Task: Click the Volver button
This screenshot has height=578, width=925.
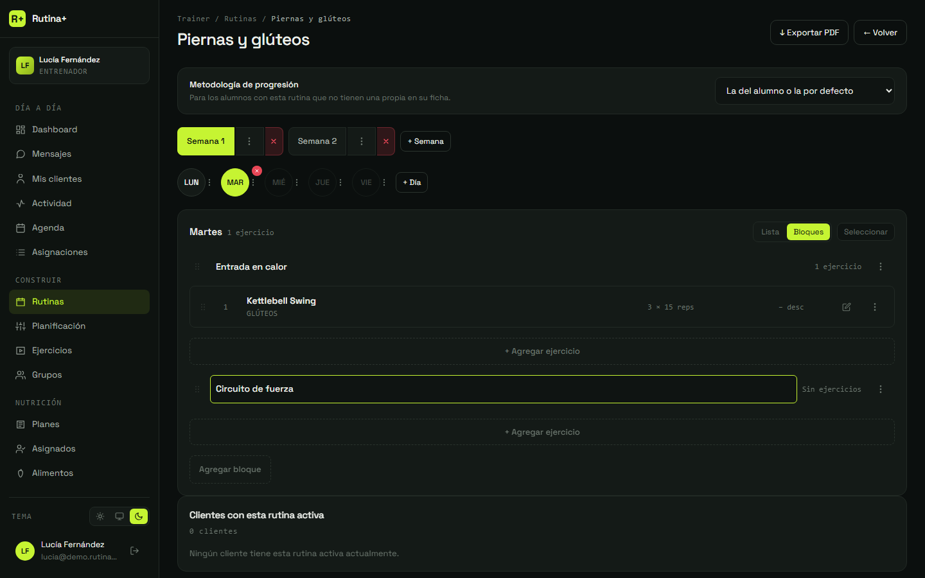Action: [880, 33]
